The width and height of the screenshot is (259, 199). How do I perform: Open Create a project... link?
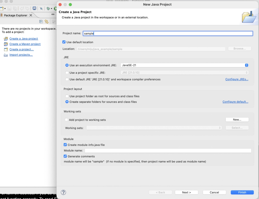click(x=21, y=49)
